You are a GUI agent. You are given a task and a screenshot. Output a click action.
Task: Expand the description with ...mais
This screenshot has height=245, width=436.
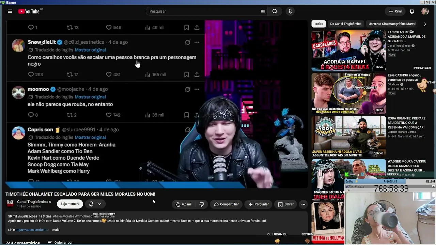click(55, 230)
